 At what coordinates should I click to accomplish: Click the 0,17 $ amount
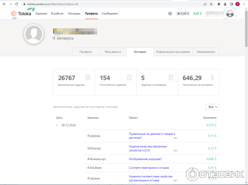(212, 148)
